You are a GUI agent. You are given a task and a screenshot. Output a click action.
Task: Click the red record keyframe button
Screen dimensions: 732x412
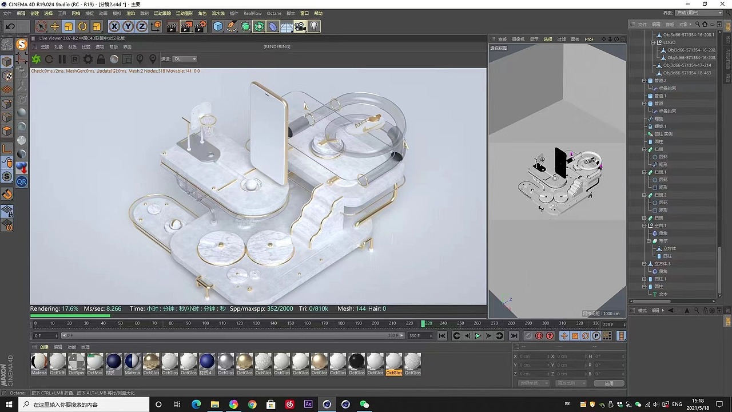click(539, 336)
